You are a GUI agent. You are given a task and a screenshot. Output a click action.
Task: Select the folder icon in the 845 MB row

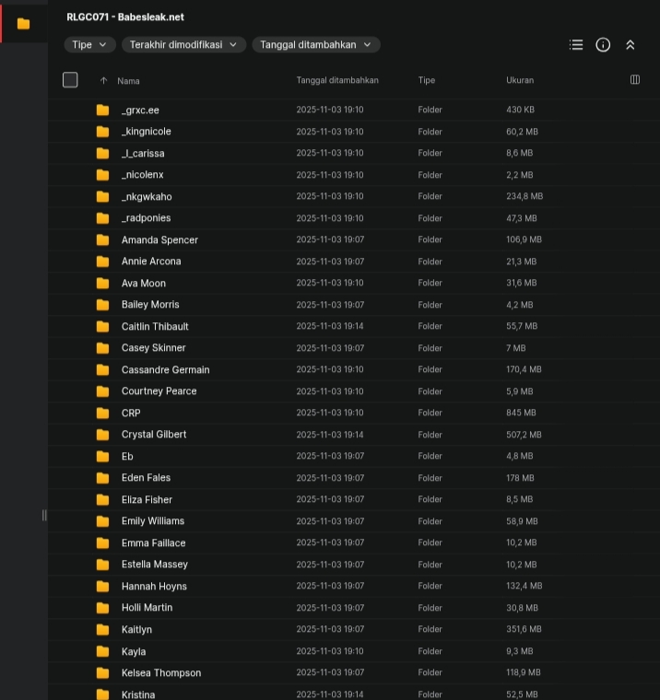point(102,413)
